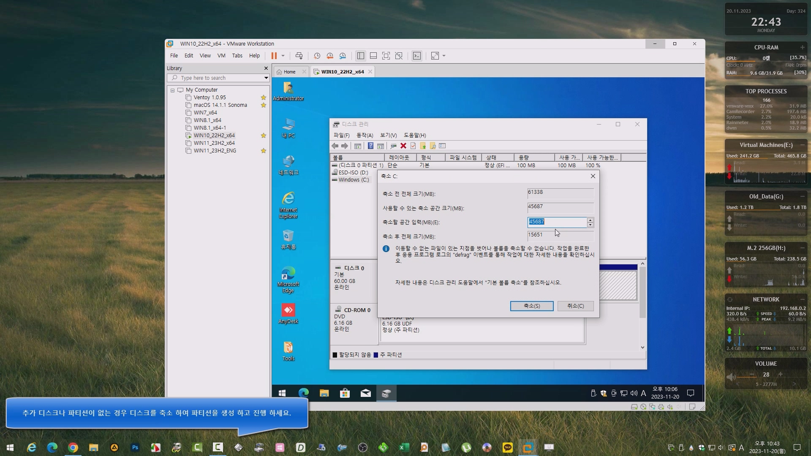Close the WIN10_22H2_x64 tab
This screenshot has width=811, height=456.
(370, 72)
